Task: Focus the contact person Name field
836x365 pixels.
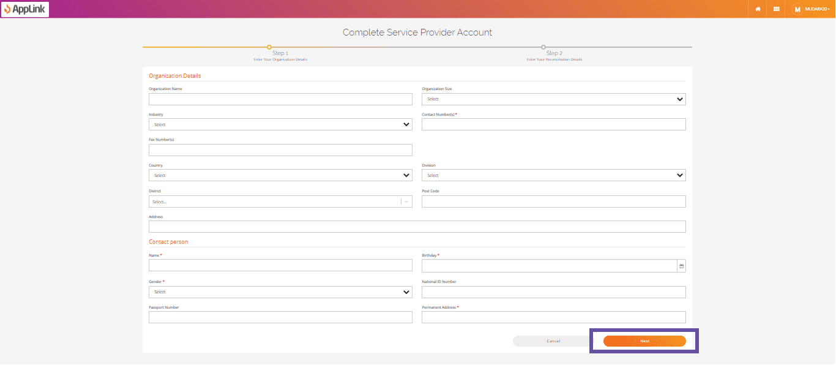Action: [x=280, y=265]
